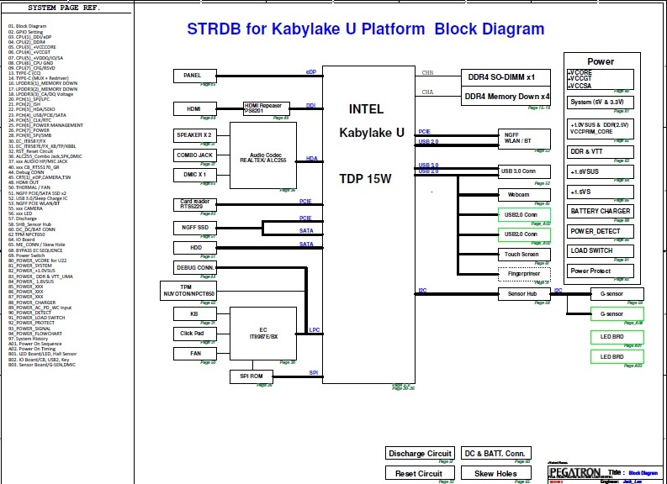The width and height of the screenshot is (667, 484).
Task: Select the +VCORE +VCCGT +VCCSA block
Action: click(x=601, y=79)
